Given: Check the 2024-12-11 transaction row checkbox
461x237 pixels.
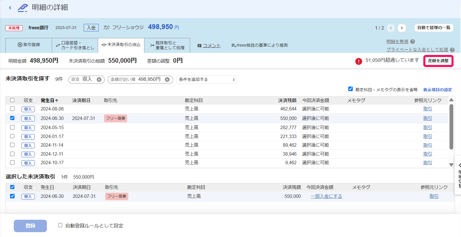Looking at the screenshot, I should (x=12, y=154).
